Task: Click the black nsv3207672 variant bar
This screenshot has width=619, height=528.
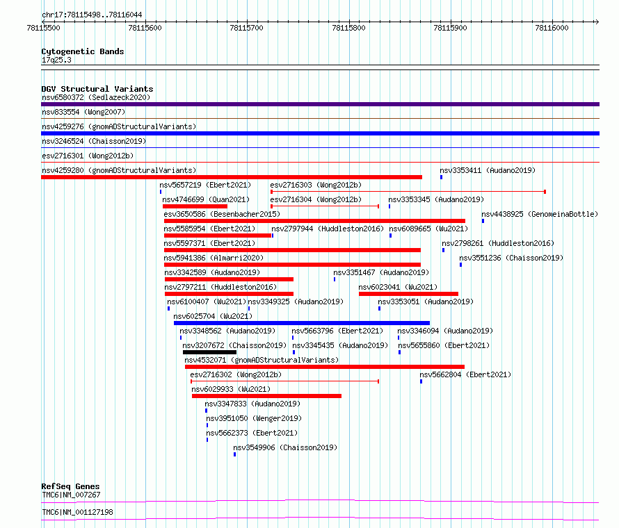Action: click(x=209, y=352)
